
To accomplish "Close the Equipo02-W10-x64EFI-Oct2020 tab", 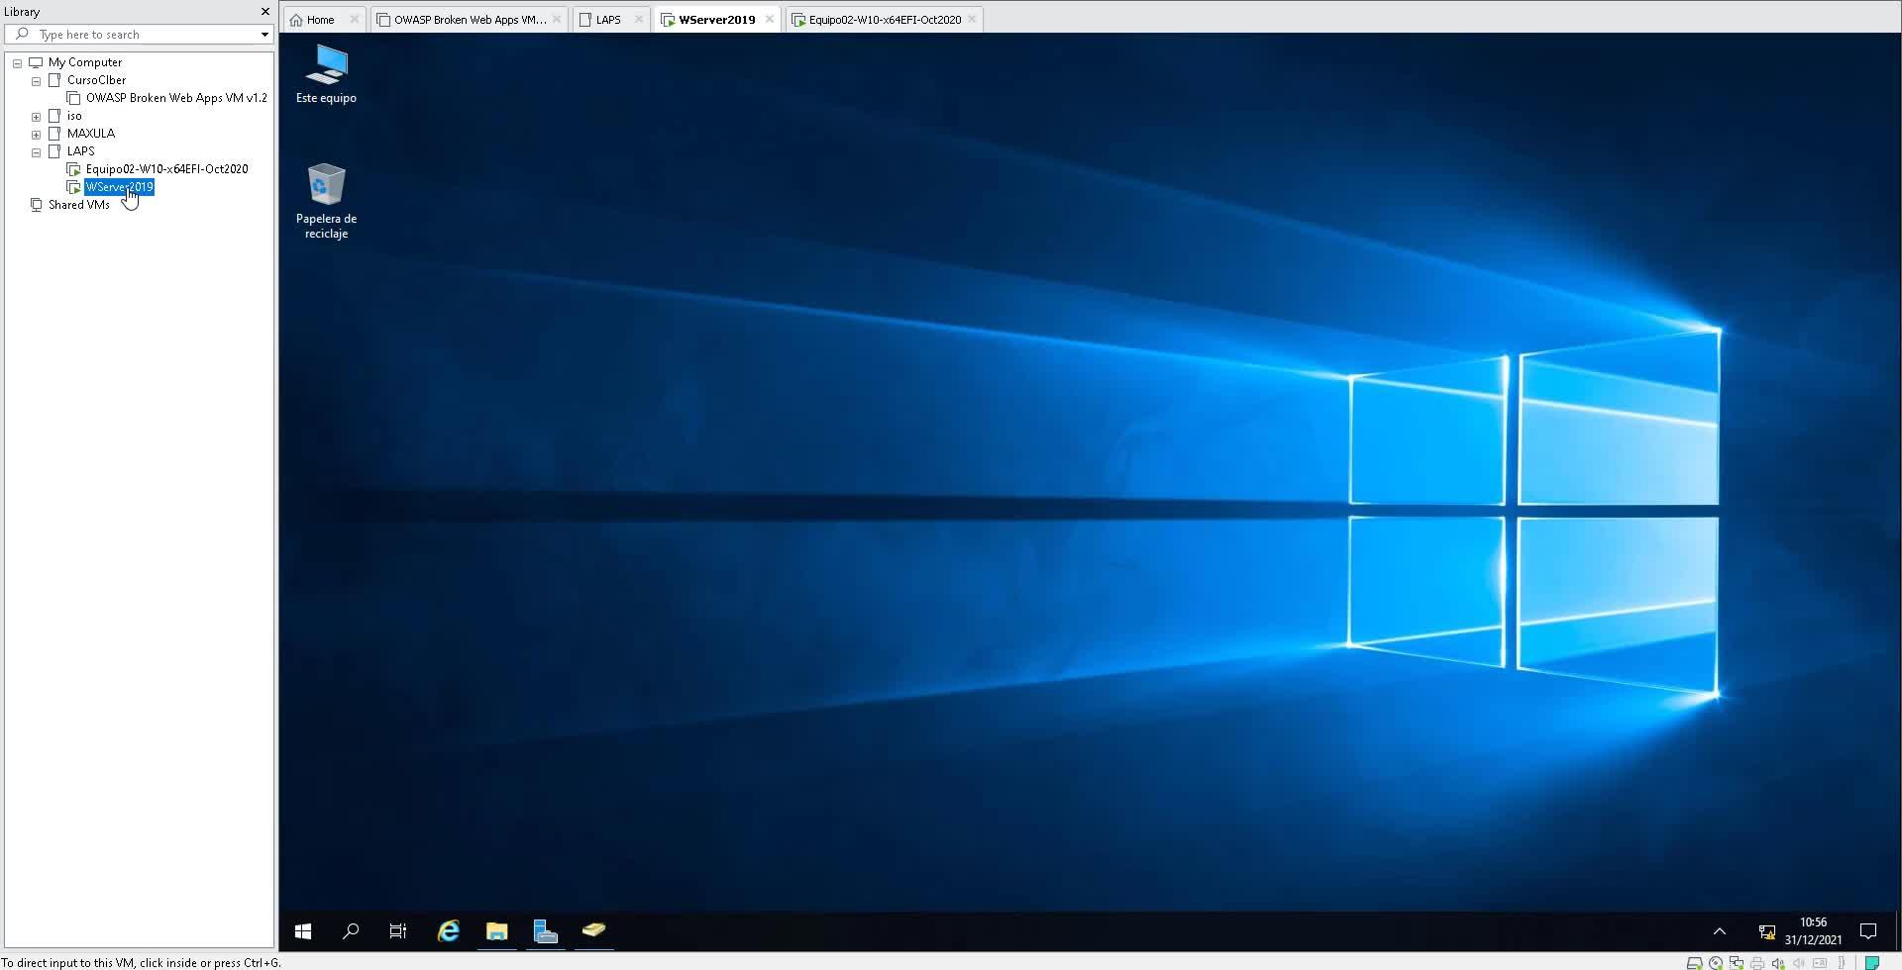I will (x=973, y=19).
